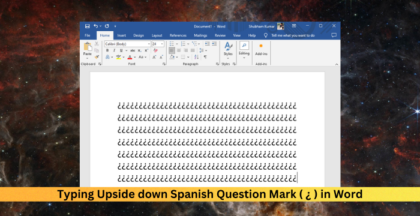The width and height of the screenshot is (420, 216).
Task: Click the Sort A-Z icon
Action: [x=196, y=57]
